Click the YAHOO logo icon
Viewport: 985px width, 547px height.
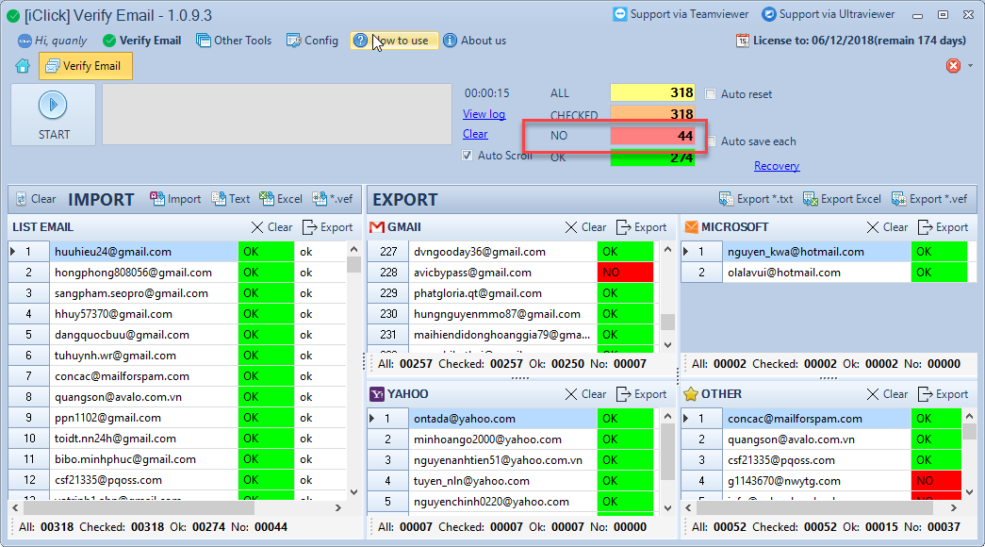[x=377, y=394]
